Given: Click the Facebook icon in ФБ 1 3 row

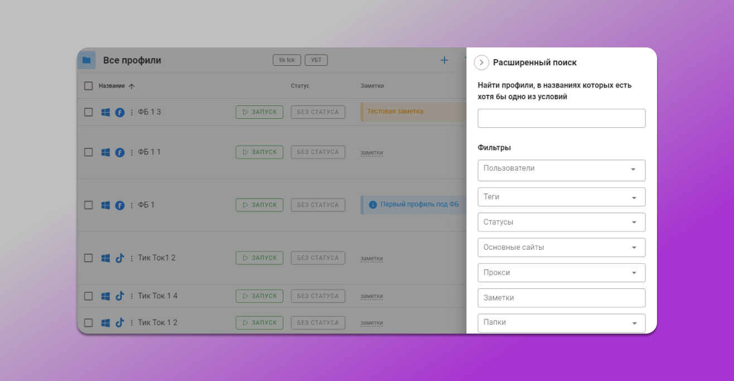Looking at the screenshot, I should 119,112.
